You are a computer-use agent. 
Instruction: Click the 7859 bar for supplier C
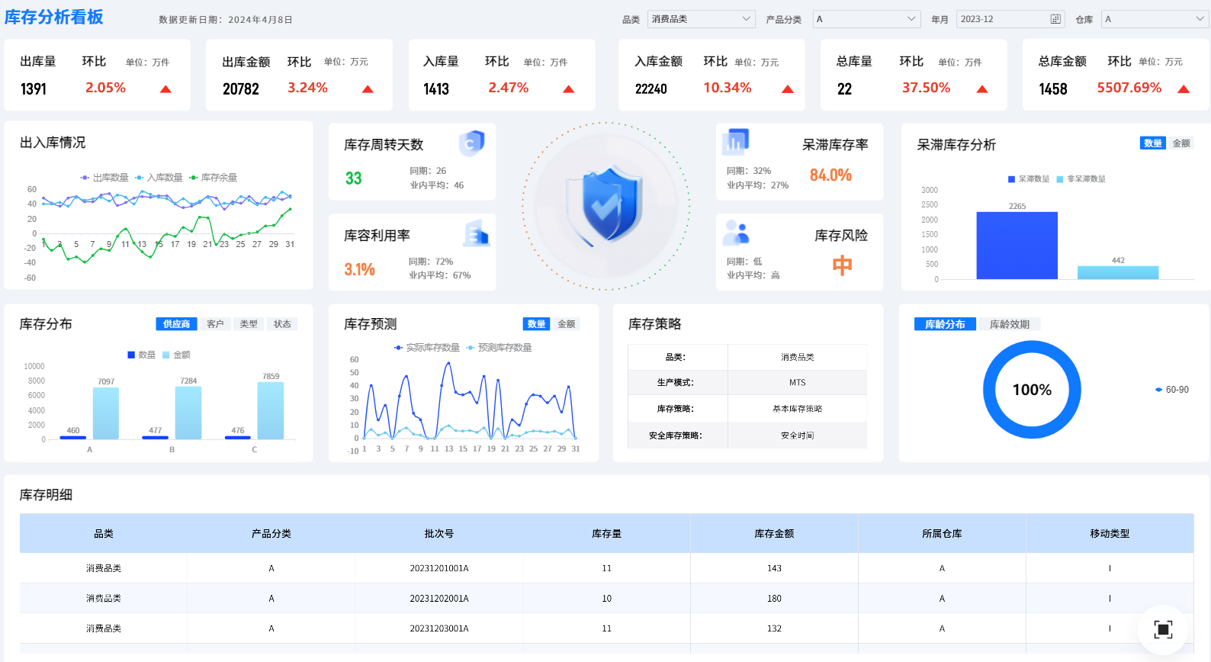(x=271, y=410)
